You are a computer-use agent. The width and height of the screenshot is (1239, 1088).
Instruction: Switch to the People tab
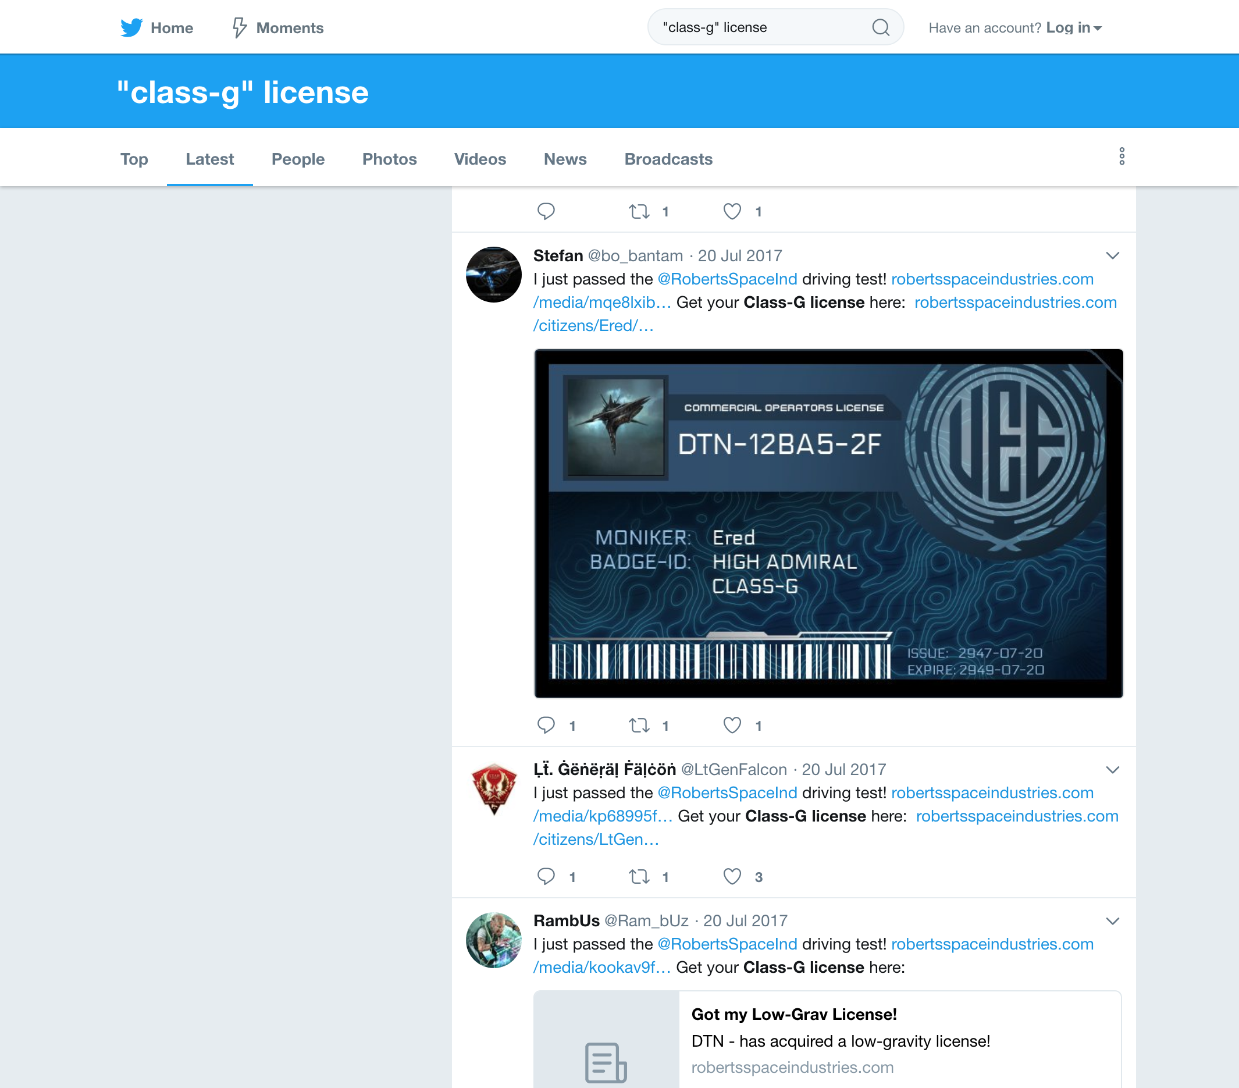(297, 159)
